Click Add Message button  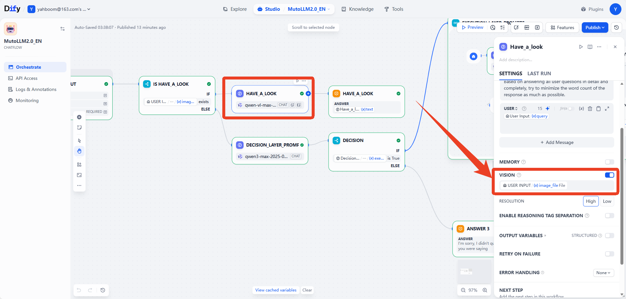pyautogui.click(x=557, y=142)
